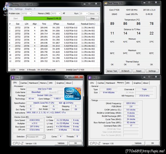
Task: Expand the Processor #1 selection dropdown
Action: [44, 137]
